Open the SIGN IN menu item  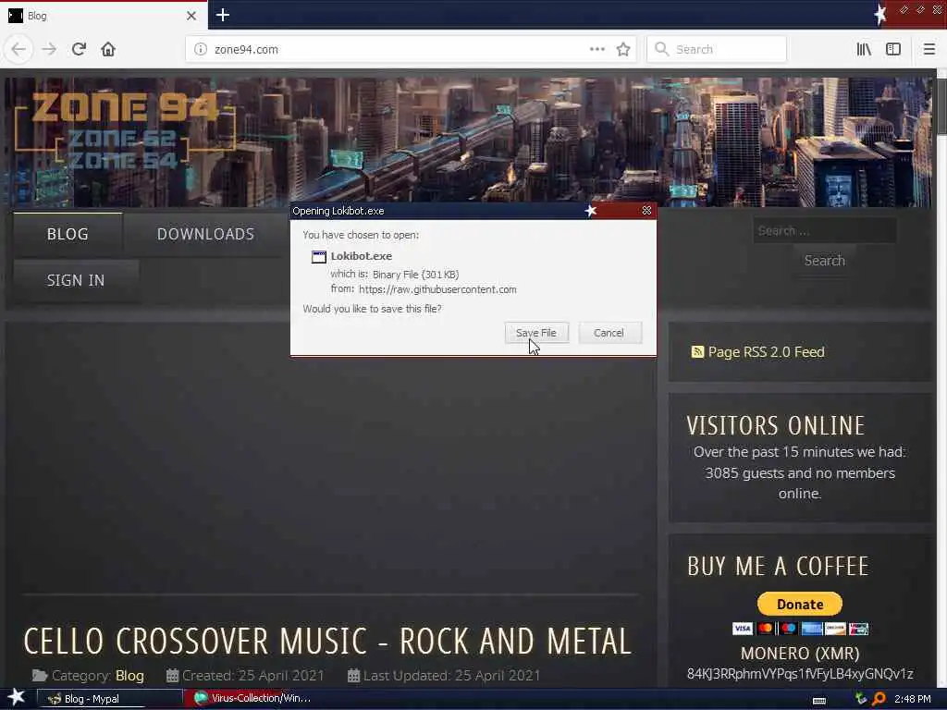(76, 281)
